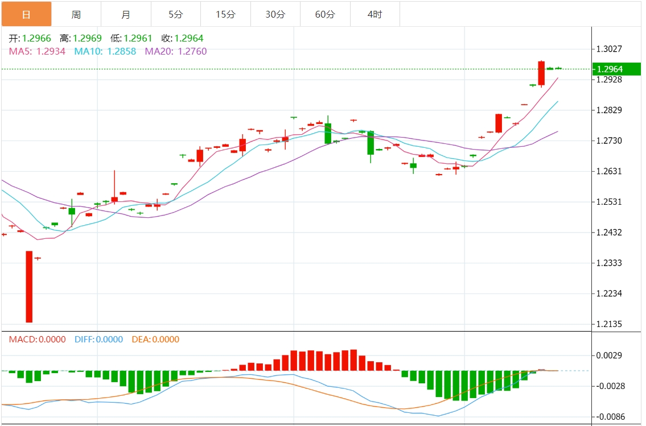Viewport: 646px width, 426px height.
Task: Click the 1.2432 price axis label
Action: [x=610, y=233]
